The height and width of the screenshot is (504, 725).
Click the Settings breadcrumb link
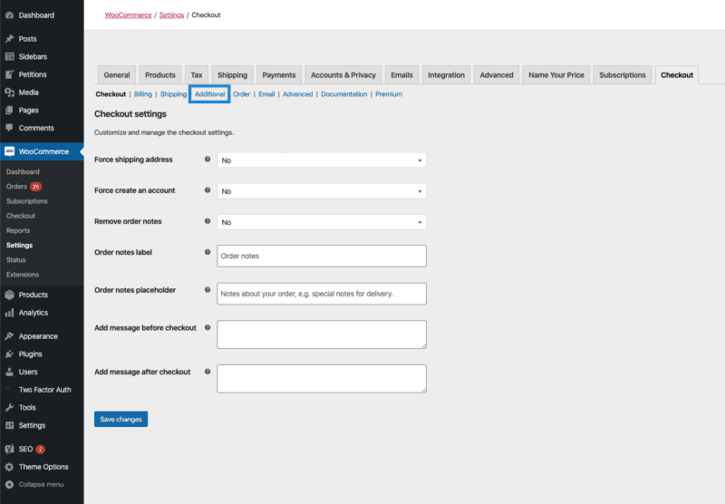171,15
